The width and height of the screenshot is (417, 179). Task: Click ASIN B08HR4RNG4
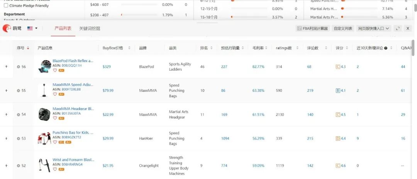coord(72,164)
